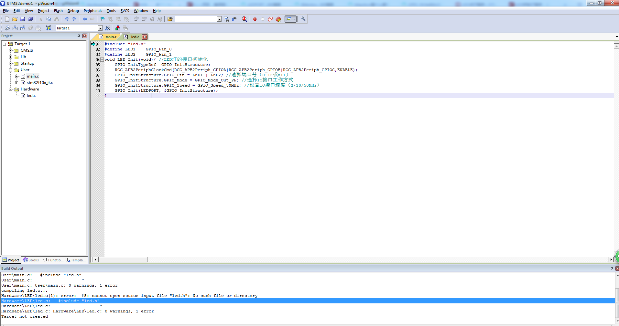
Task: Save all files
Action: point(30,19)
